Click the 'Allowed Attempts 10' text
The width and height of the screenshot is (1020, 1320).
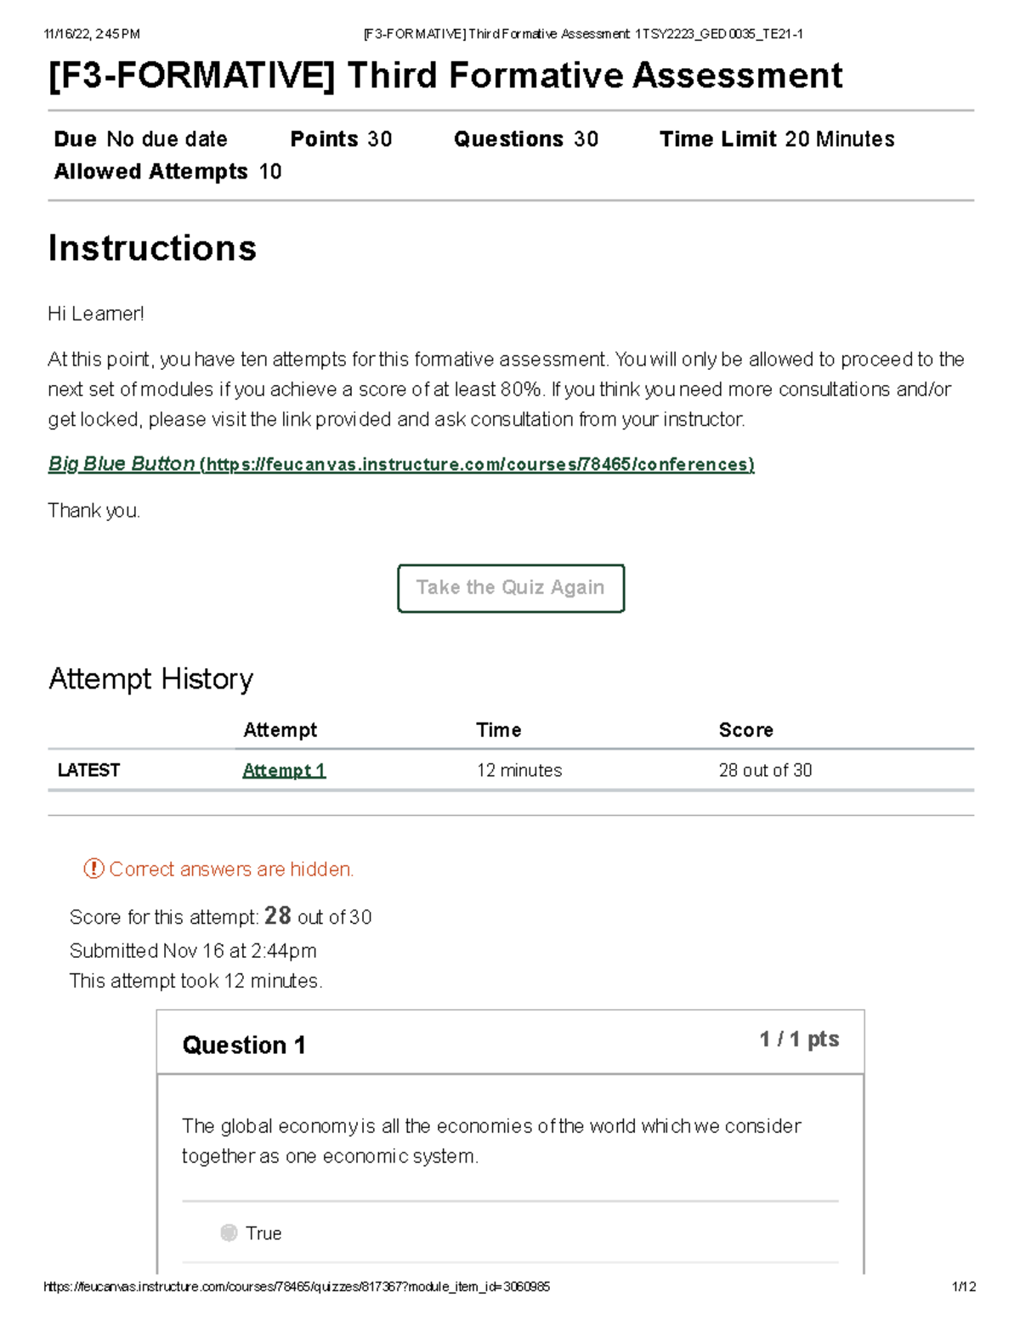(167, 172)
